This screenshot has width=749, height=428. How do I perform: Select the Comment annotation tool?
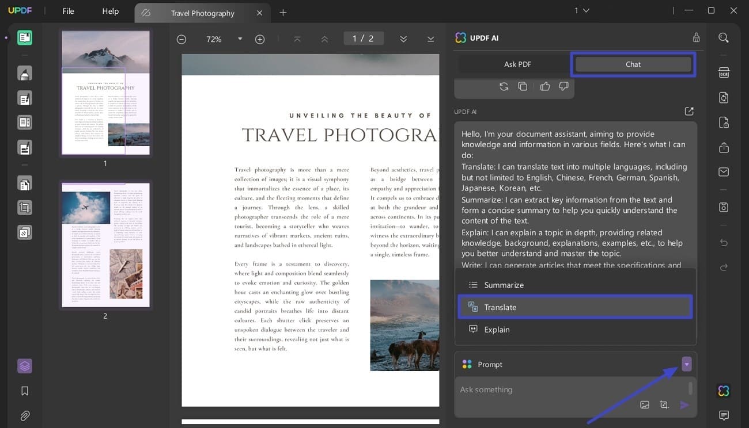tap(24, 73)
